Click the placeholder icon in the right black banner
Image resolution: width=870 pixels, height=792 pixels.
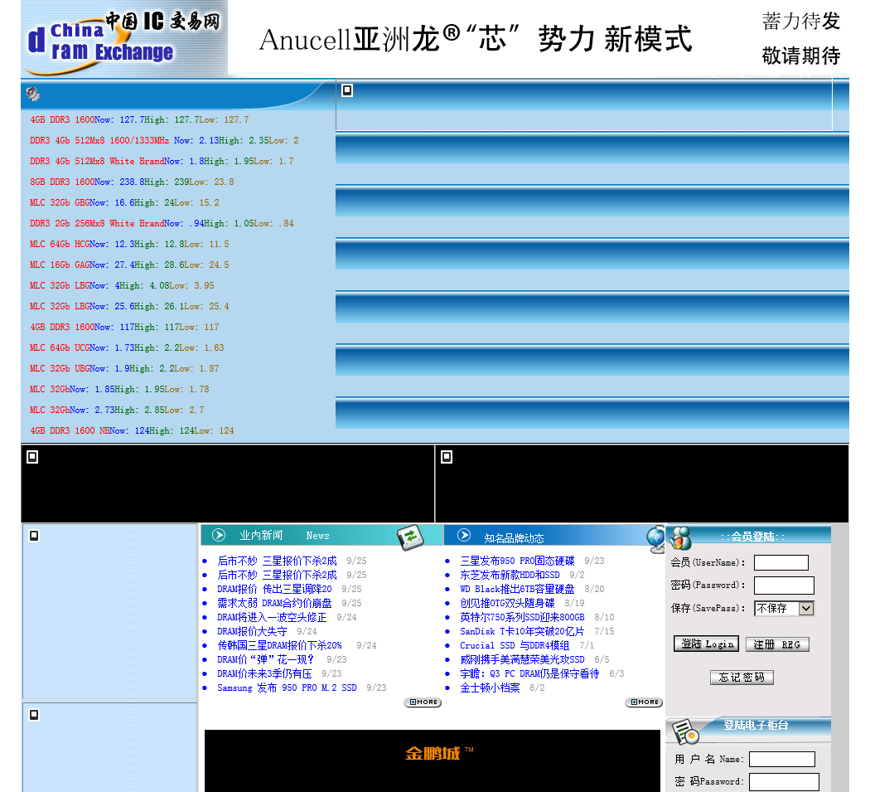point(447,456)
